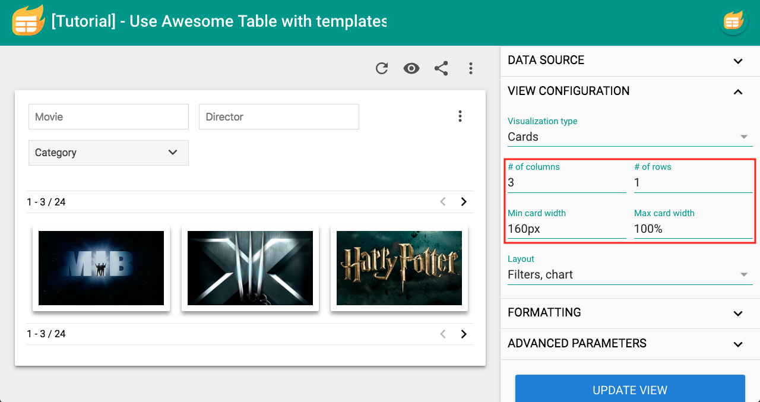The image size is (760, 402).
Task: Expand the Advanced Parameters section
Action: click(x=630, y=344)
